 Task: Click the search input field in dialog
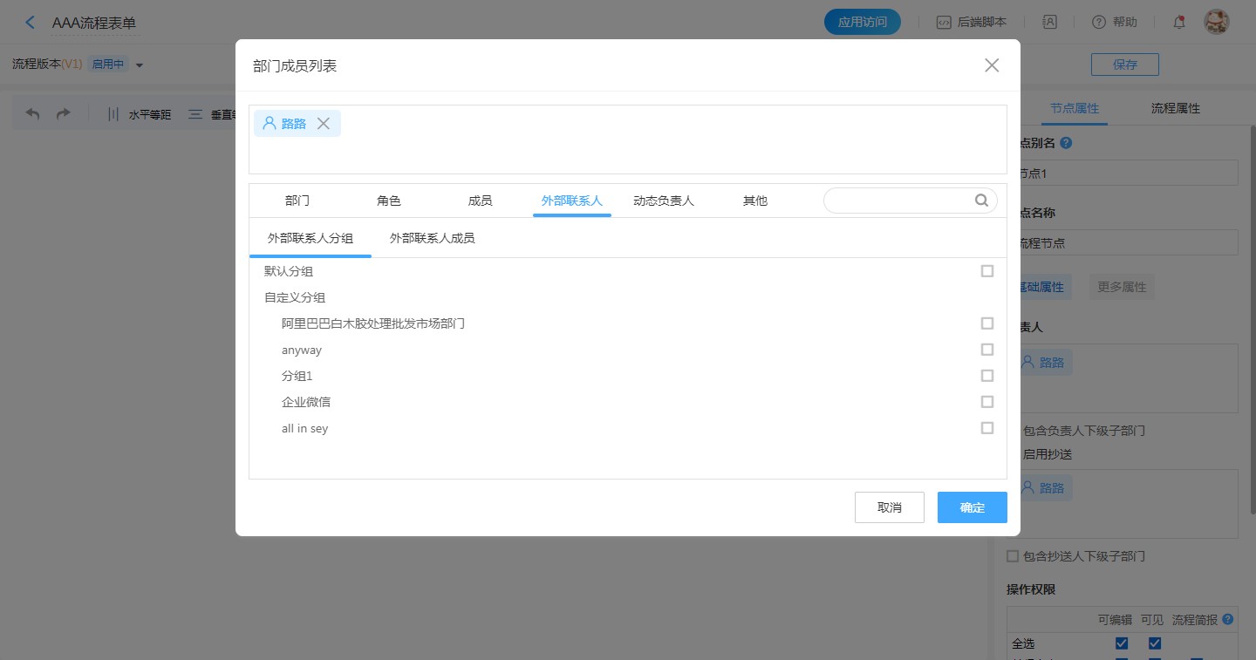[x=898, y=201]
